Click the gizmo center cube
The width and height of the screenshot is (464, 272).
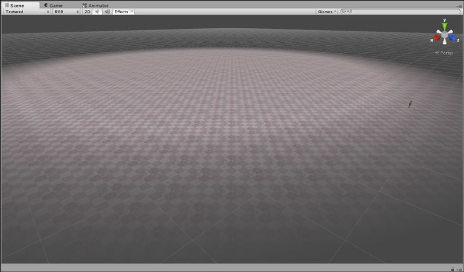[444, 35]
